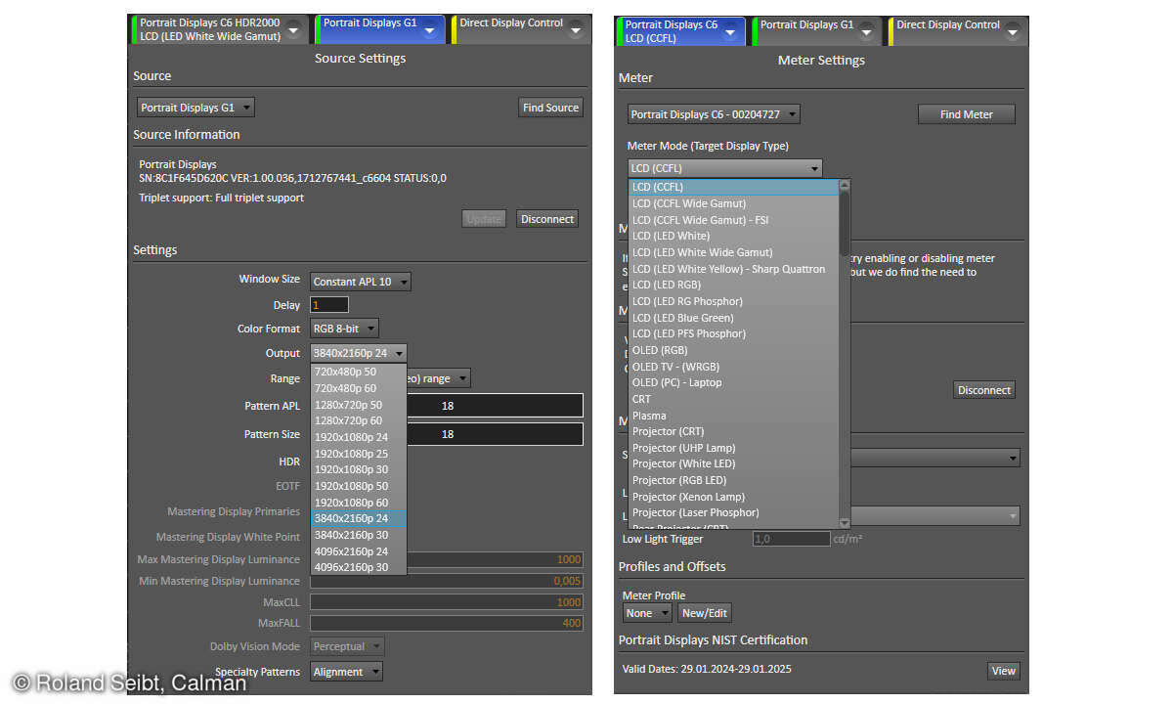Switch to Portrait Displays C6 HDR2000 tab in Source Settings
Image resolution: width=1173 pixels, height=704 pixels.
pyautogui.click(x=220, y=29)
